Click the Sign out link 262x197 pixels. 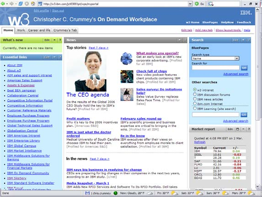(x=58, y=11)
